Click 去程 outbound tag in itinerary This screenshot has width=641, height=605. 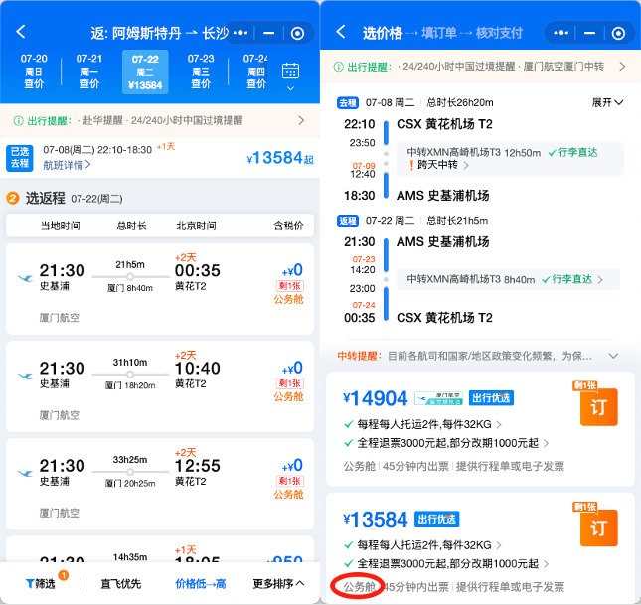348,103
